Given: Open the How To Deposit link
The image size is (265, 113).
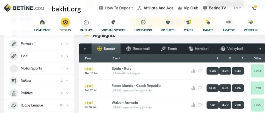Looking at the screenshot, I should point(116,8).
